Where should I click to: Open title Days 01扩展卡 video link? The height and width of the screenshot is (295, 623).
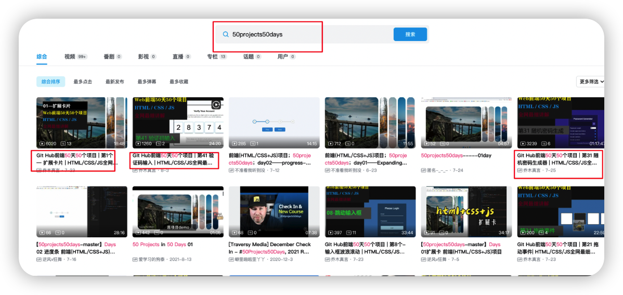click(x=461, y=248)
